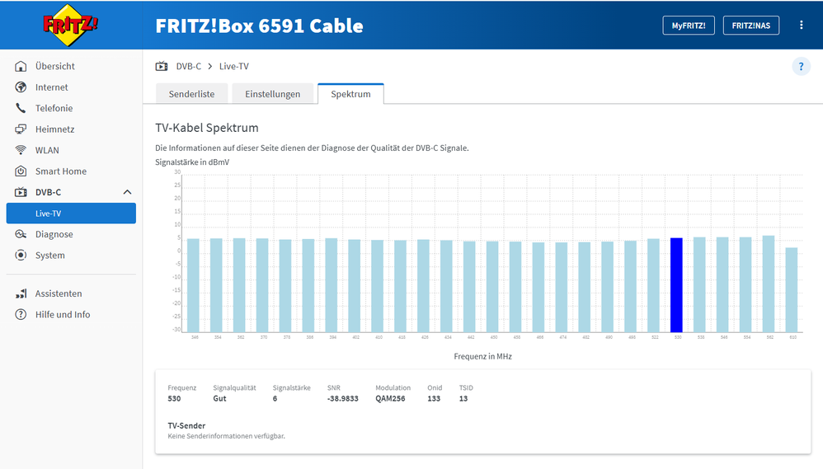Click the Assistenten icon
The width and height of the screenshot is (823, 469).
pos(21,293)
